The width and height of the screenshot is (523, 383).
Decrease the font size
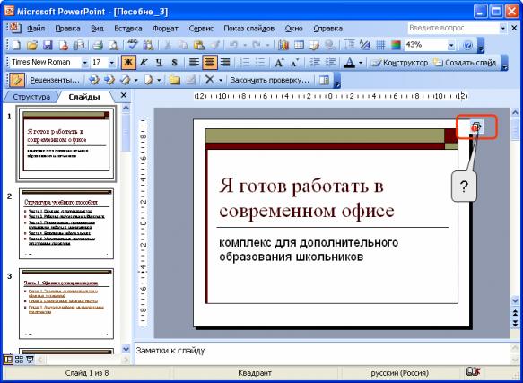295,63
